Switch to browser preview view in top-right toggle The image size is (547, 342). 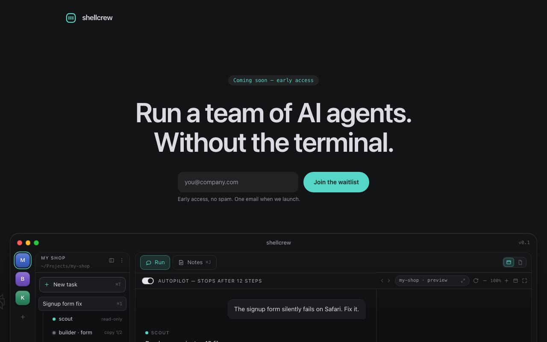pos(509,262)
